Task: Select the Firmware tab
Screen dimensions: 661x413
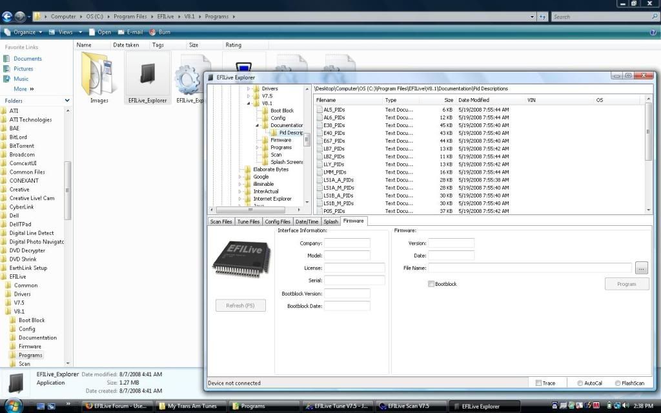Action: pos(353,221)
